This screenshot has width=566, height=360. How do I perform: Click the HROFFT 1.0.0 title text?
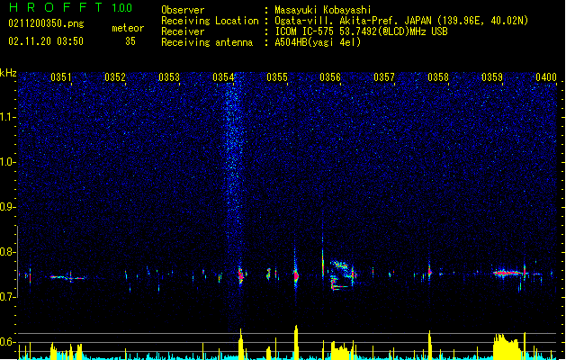pyautogui.click(x=70, y=7)
